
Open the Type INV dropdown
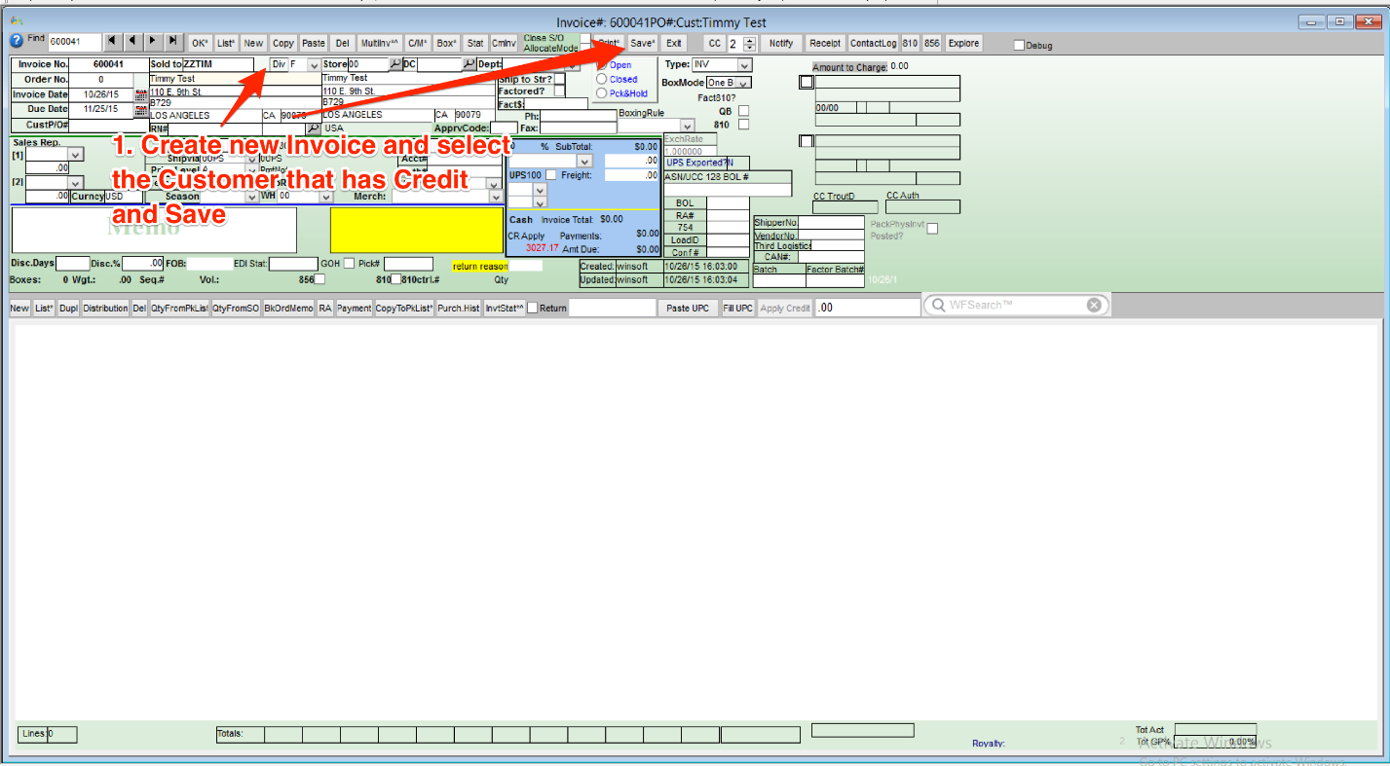[744, 64]
